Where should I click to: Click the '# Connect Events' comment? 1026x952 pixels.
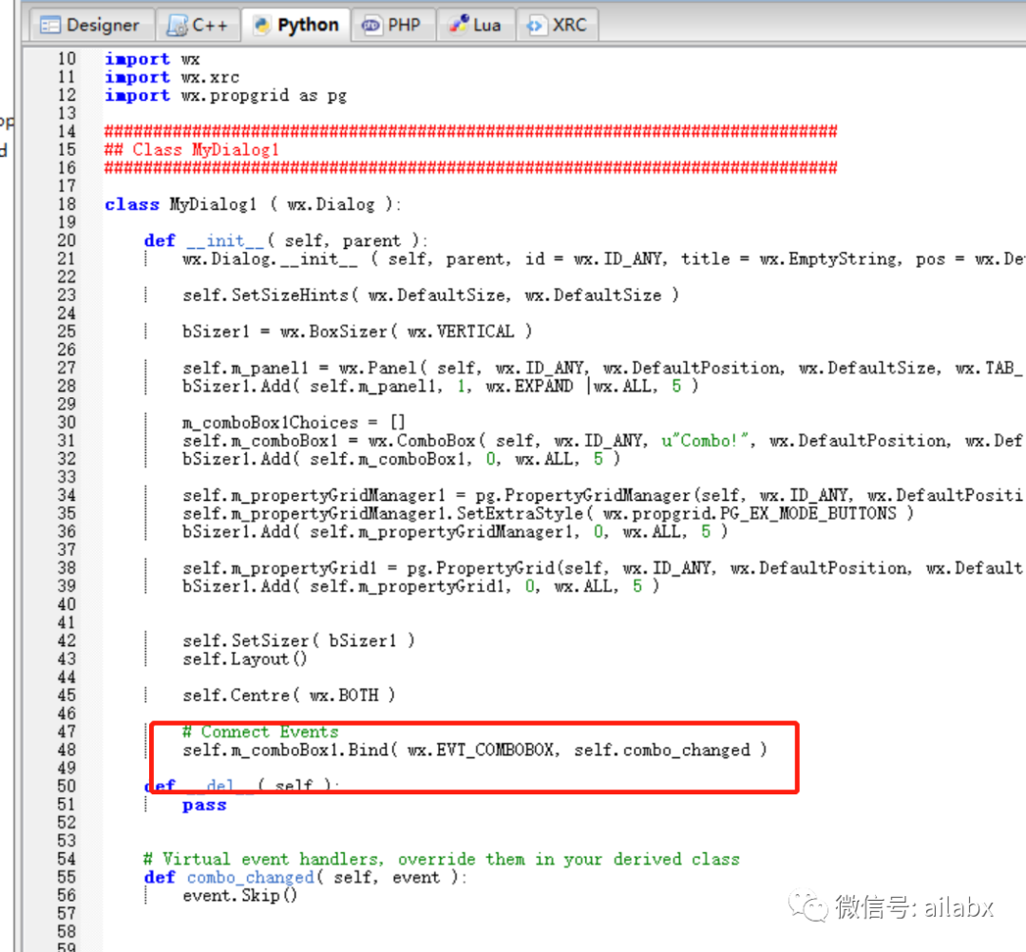pyautogui.click(x=260, y=732)
